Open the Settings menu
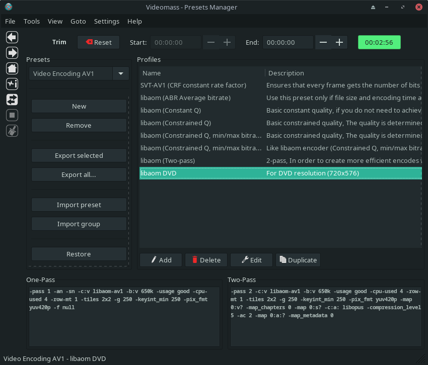 107,21
